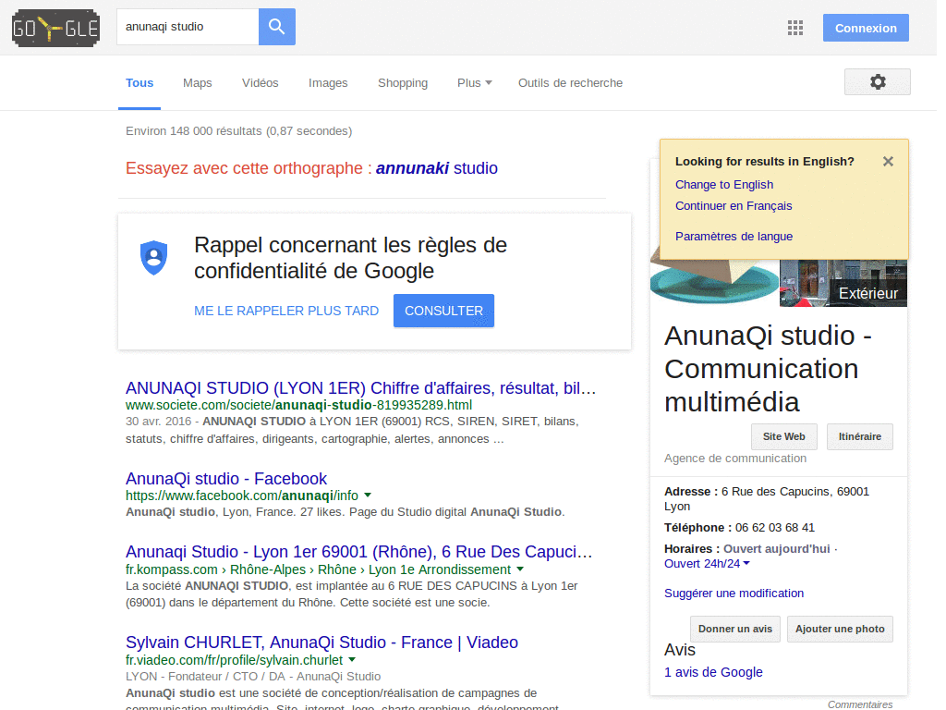946x710 pixels.
Task: Expand the Facebook result URL dropdown arrow
Action: [x=368, y=496]
